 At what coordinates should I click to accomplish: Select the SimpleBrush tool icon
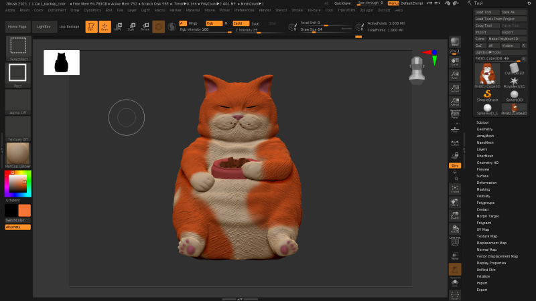487,94
